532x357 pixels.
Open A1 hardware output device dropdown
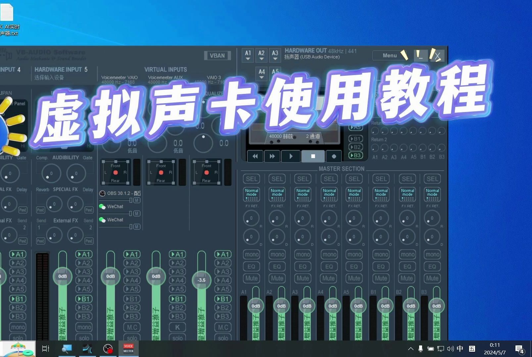pyautogui.click(x=248, y=55)
